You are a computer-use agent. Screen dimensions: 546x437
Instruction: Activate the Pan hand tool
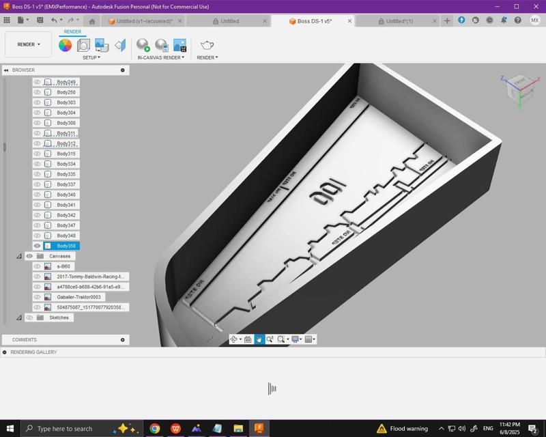click(x=259, y=339)
